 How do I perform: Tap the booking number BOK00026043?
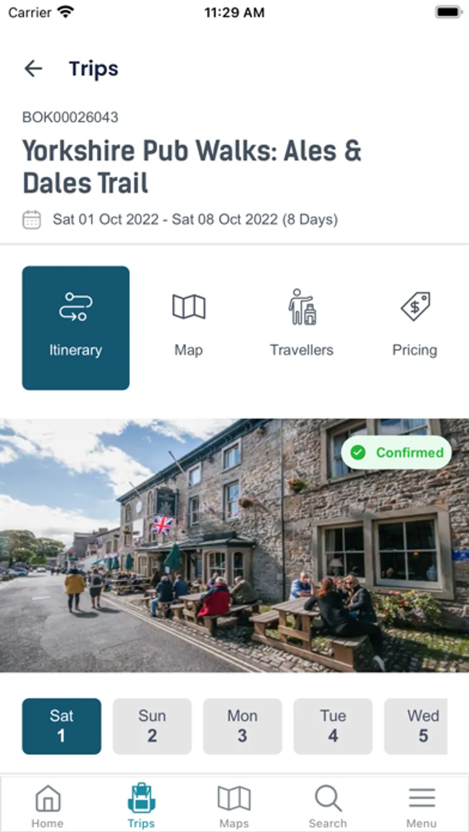click(x=70, y=117)
